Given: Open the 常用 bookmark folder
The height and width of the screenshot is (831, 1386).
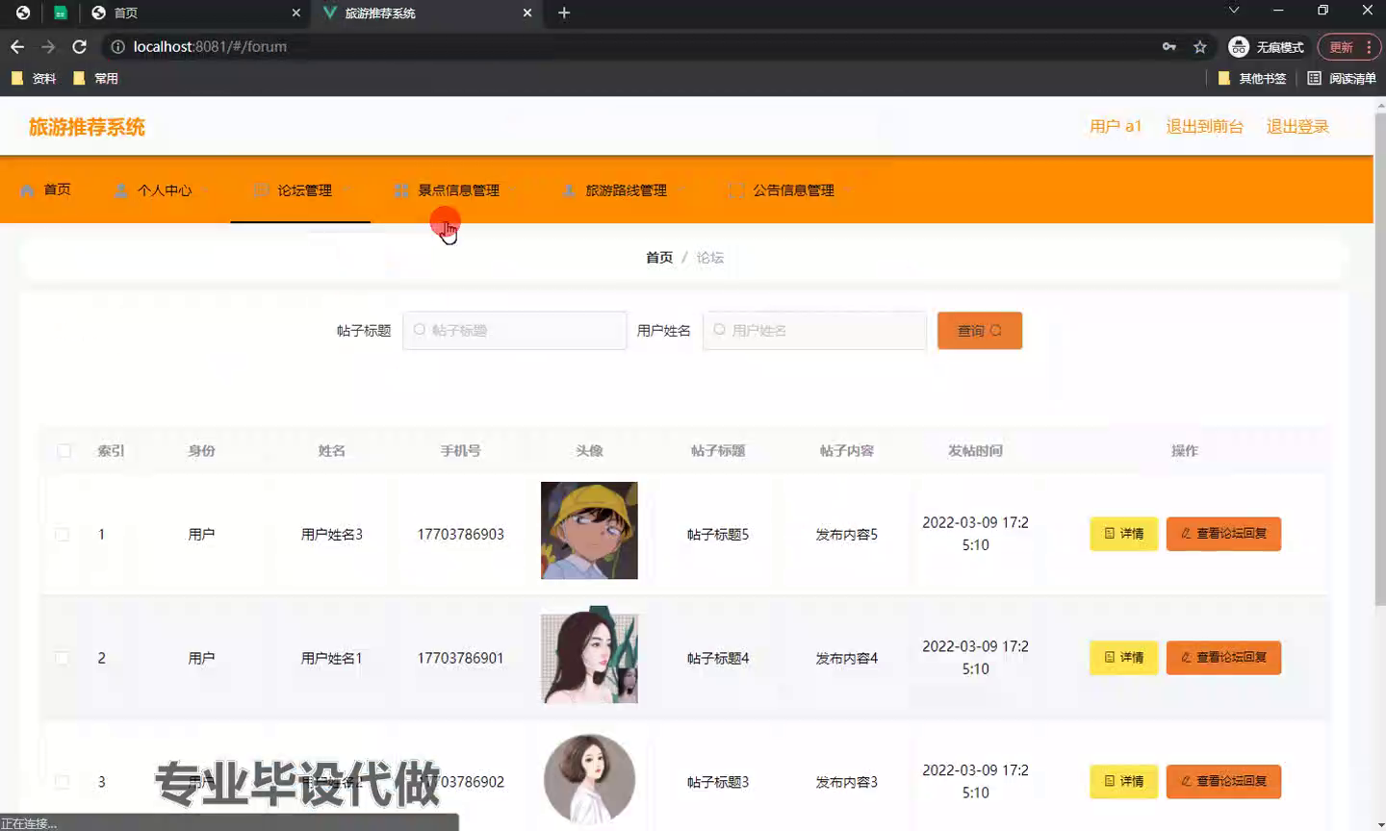Looking at the screenshot, I should click(x=95, y=79).
